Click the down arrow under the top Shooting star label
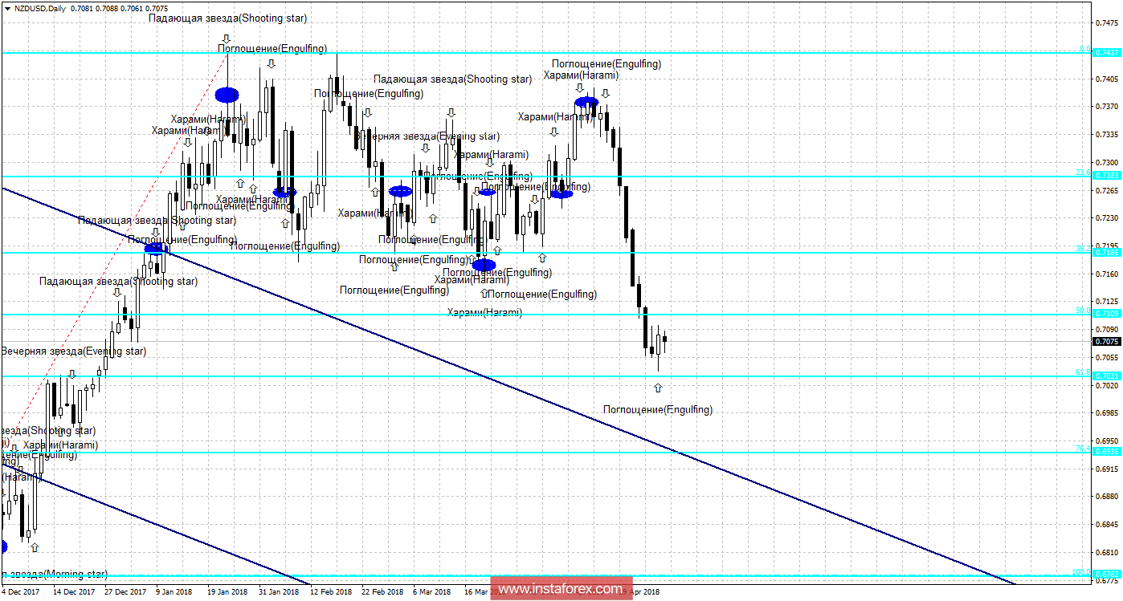The height and width of the screenshot is (601, 1123). (227, 39)
